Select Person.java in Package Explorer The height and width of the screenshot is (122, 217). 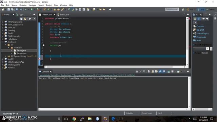21,54
